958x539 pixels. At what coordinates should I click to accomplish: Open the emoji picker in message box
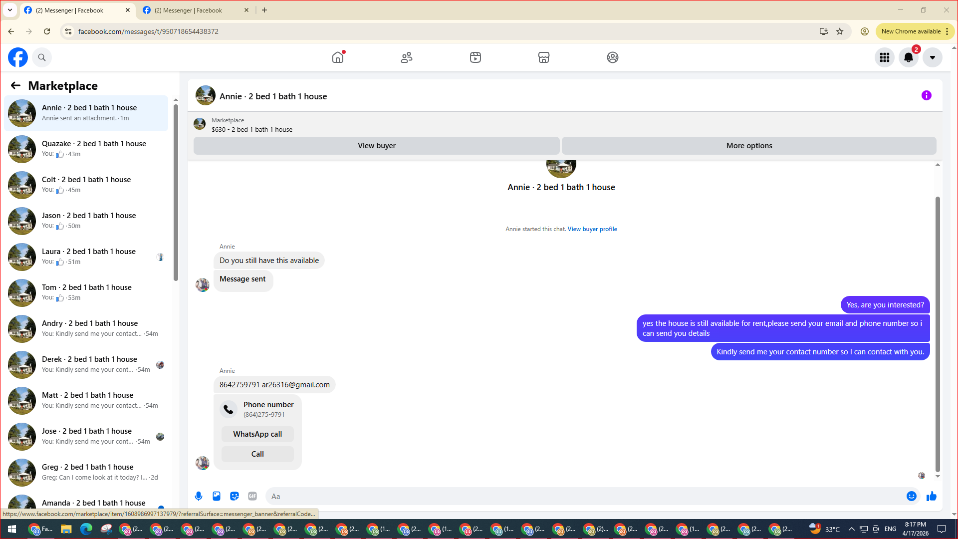(x=911, y=496)
